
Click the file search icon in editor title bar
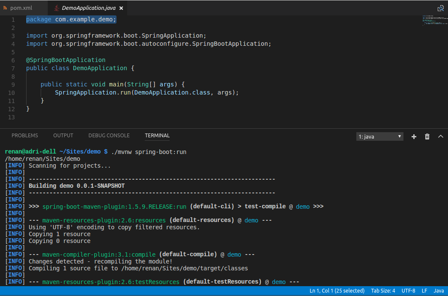(440, 8)
